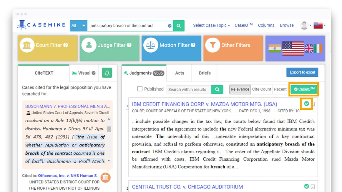Viewport: 342px width, 192px height.
Task: Toggle the Published checkbox
Action: (x=140, y=89)
